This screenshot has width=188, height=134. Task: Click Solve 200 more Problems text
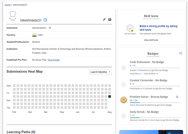151,105
